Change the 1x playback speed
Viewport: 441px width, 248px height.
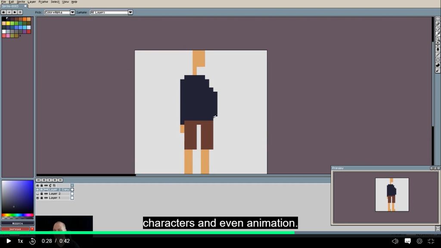(20, 241)
